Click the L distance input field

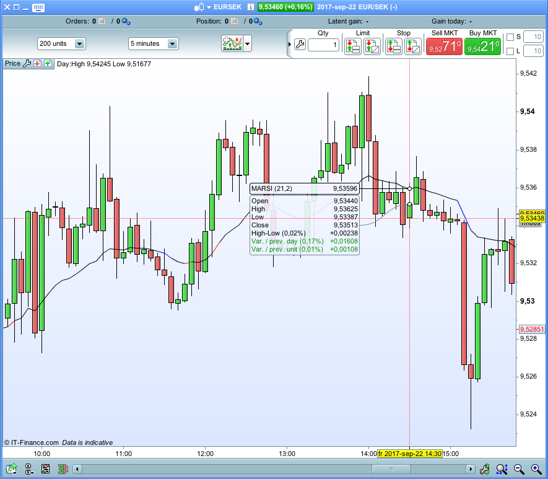tap(533, 51)
